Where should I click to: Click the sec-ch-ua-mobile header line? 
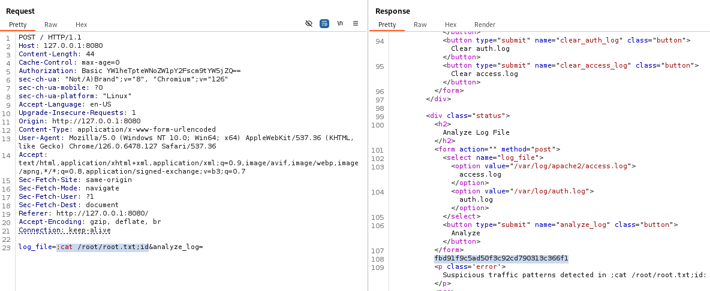pos(61,87)
